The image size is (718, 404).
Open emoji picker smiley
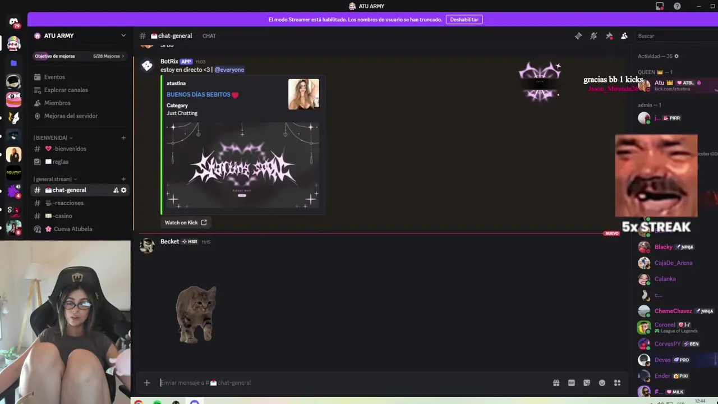(602, 383)
